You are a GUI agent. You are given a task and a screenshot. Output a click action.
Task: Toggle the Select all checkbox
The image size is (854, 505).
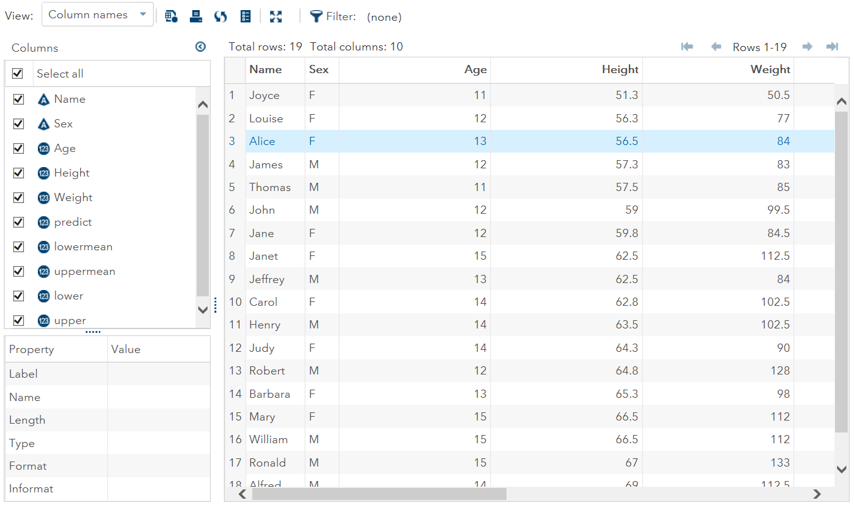point(18,74)
